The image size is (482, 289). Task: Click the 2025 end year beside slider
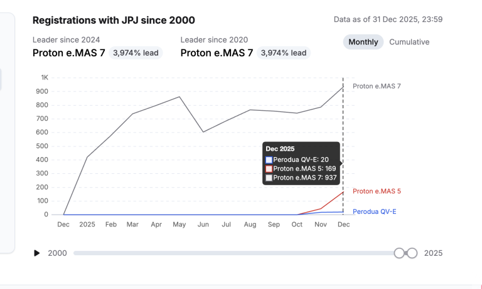pyautogui.click(x=433, y=253)
